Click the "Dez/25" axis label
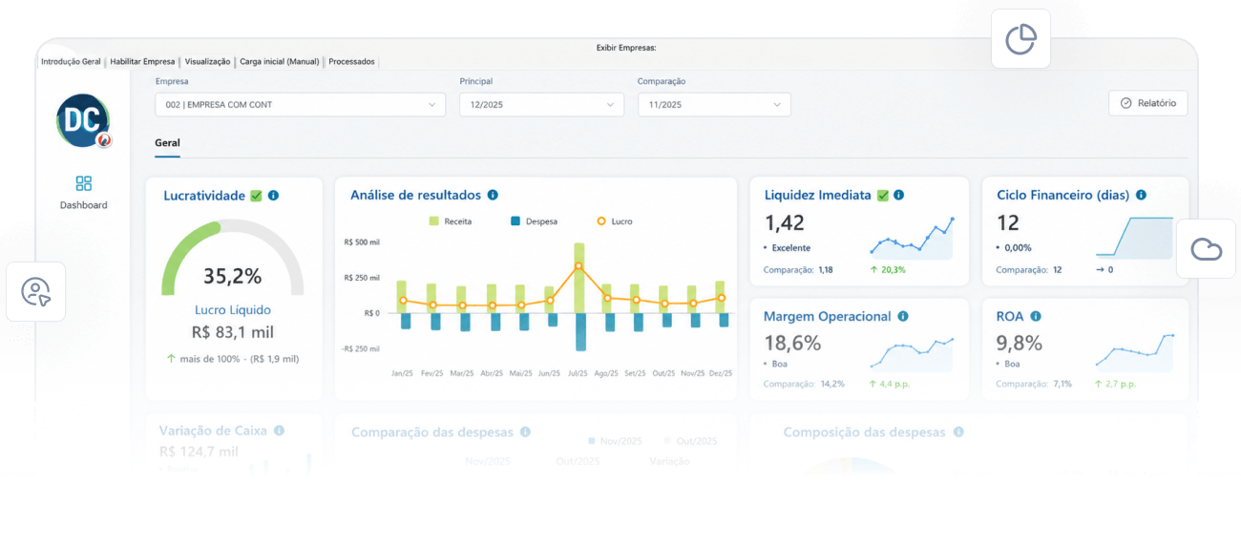Screen dimensions: 1241x546 721,373
